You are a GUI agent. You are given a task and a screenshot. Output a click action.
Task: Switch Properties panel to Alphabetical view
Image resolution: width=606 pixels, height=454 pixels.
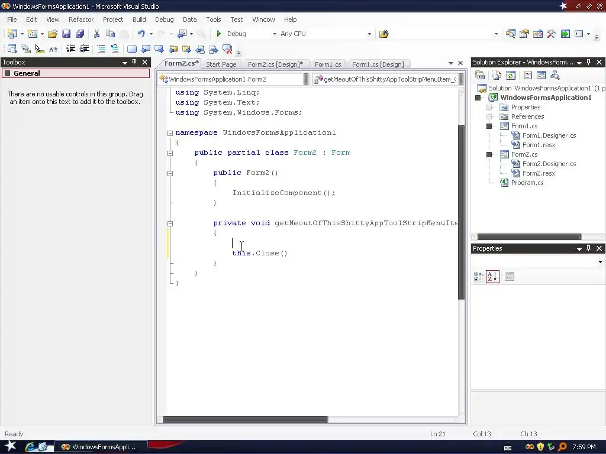(x=492, y=277)
